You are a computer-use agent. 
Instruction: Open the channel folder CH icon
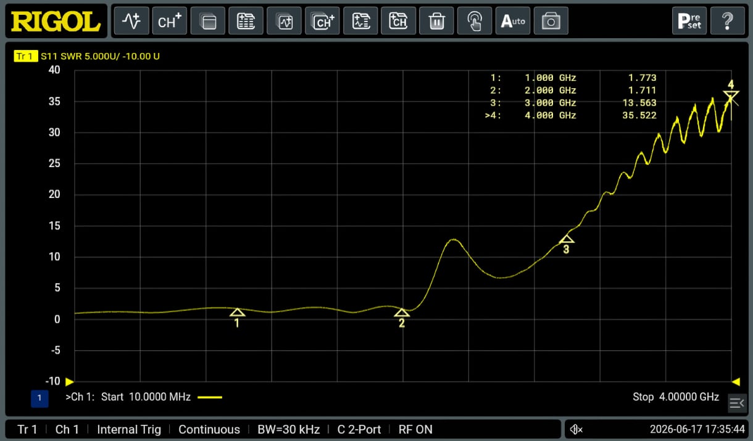(399, 22)
